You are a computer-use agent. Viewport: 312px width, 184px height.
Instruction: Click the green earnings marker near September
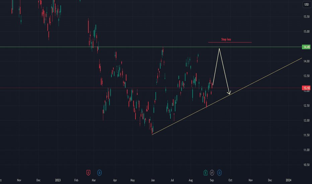pyautogui.click(x=206, y=173)
